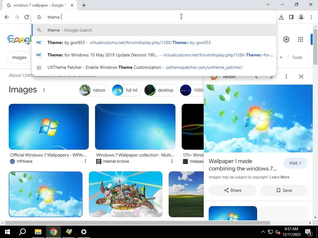The height and width of the screenshot is (238, 318).
Task: Visit the Reddit wallpaper source
Action: coord(295,163)
